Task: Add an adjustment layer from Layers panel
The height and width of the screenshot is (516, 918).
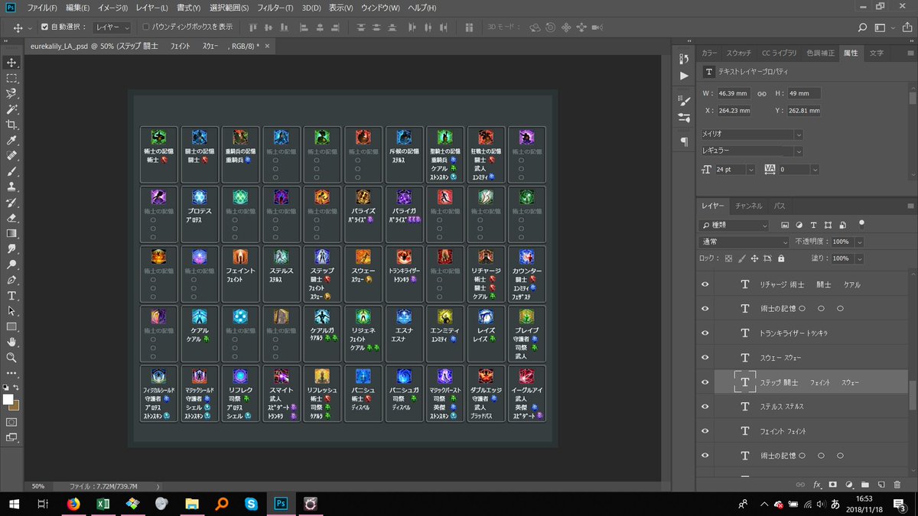Action: coord(849,485)
